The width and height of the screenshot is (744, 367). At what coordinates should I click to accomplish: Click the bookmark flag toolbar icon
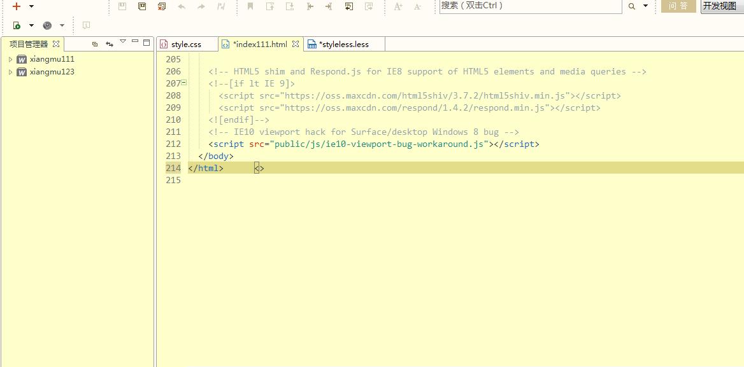(x=250, y=6)
